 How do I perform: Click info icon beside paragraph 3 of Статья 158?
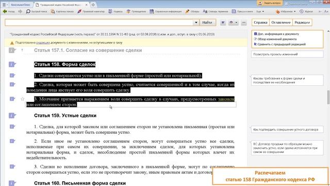click(12, 99)
